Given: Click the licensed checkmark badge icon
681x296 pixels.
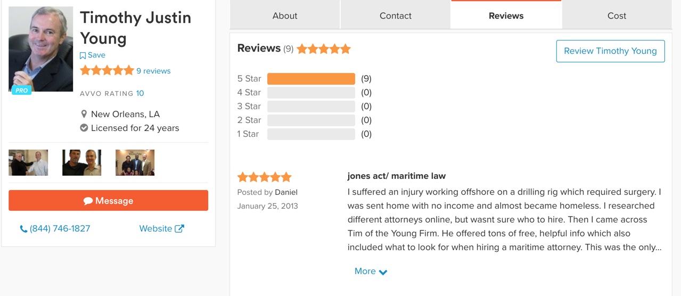Looking at the screenshot, I should (x=84, y=128).
